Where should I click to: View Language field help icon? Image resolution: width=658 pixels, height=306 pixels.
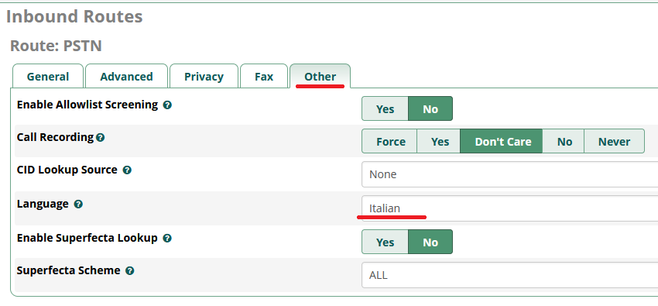[78, 205]
